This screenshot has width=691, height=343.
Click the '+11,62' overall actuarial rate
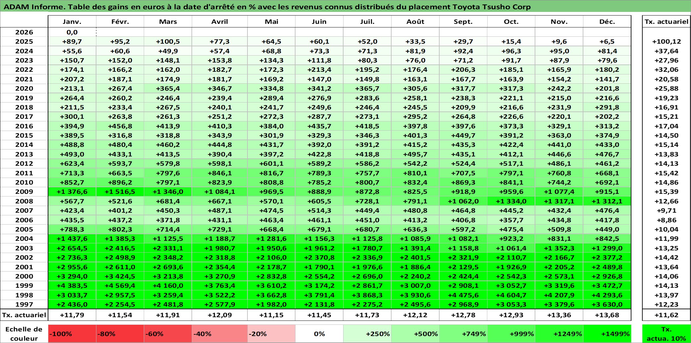666,315
